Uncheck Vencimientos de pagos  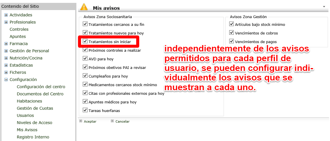tap(231, 41)
